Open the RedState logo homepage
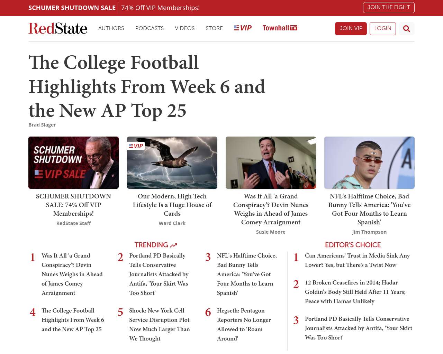 (58, 28)
